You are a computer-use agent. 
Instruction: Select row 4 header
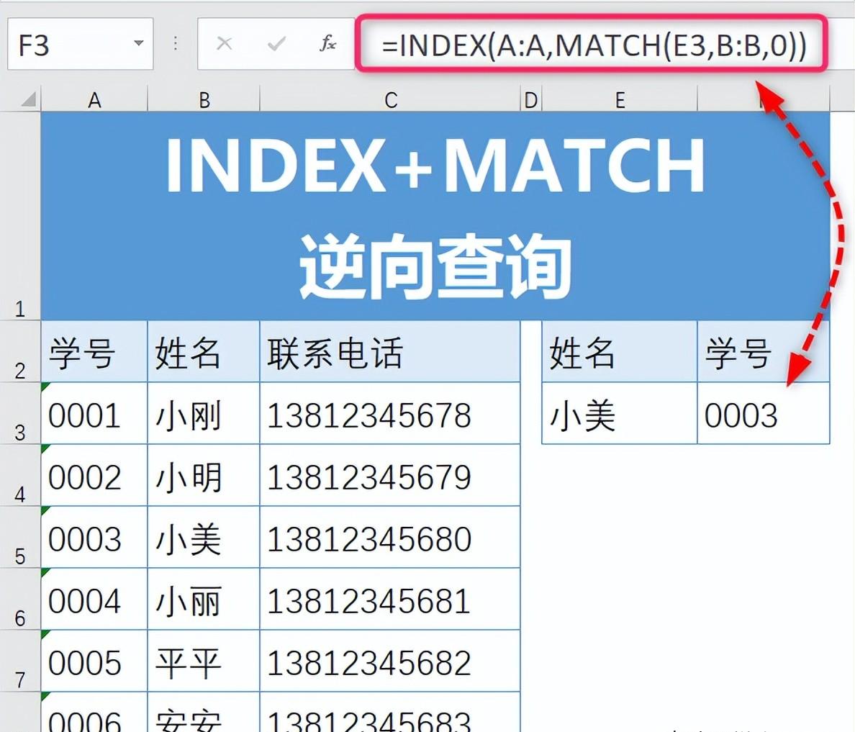pos(20,475)
